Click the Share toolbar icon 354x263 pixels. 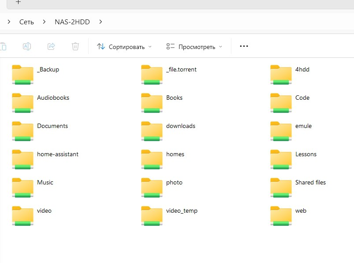point(51,46)
